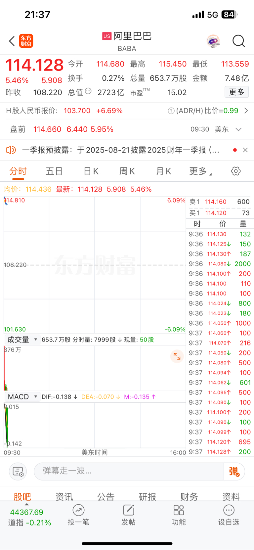Tap the search magnifier icon
Viewport: 254px width, 550px height.
tap(238, 41)
